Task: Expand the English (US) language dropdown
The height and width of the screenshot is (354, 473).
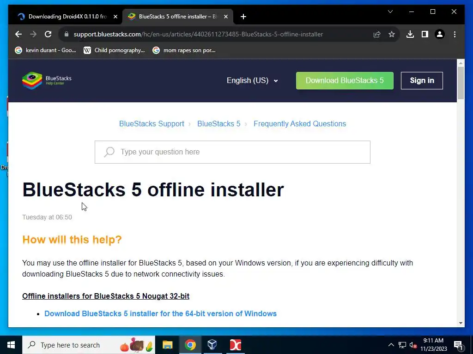Action: (x=252, y=80)
